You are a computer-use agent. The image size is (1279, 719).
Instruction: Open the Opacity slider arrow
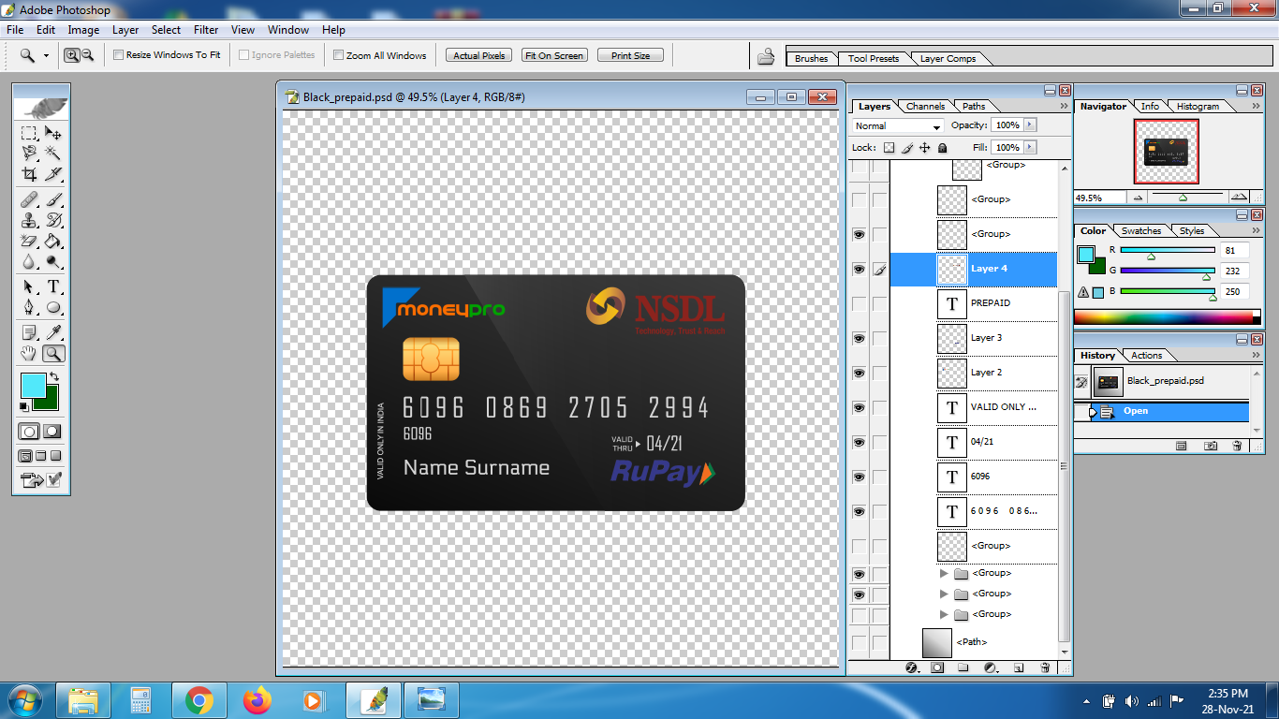click(1031, 125)
